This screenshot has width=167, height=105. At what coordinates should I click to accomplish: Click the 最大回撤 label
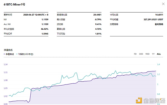coord(61,19)
